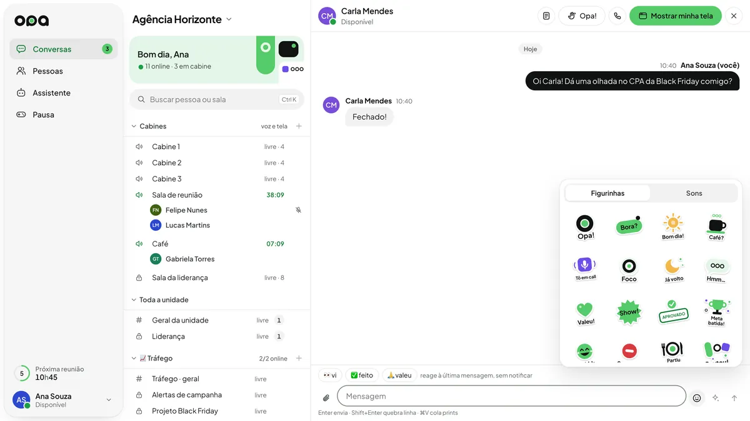Click the Mensagem text field
750x421 pixels.
click(511, 396)
